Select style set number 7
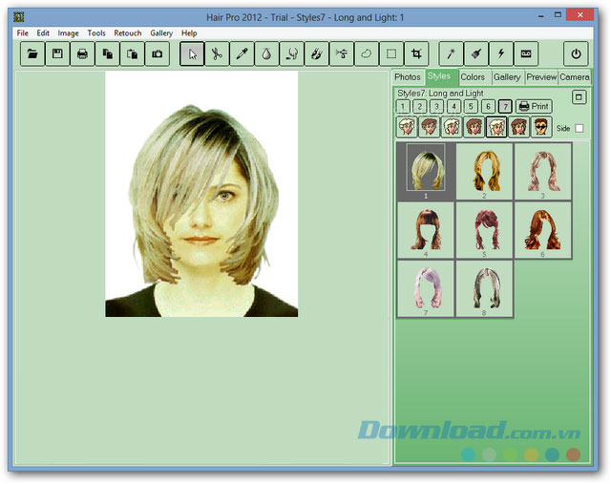 tap(505, 106)
